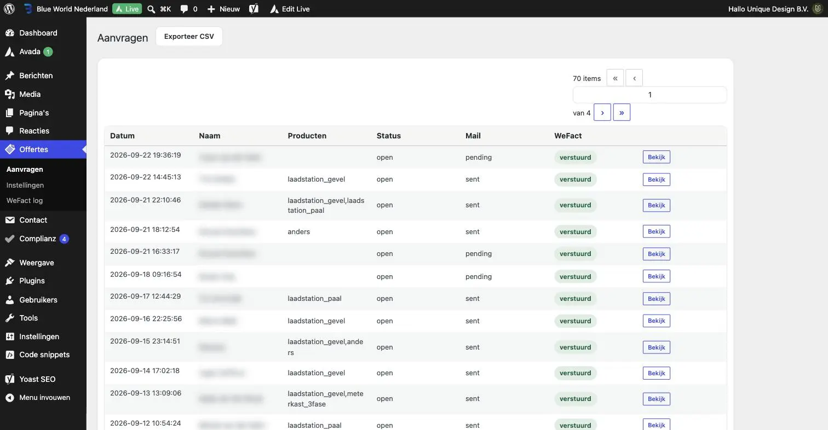Open the comments bubble icon in admin bar

pos(184,9)
